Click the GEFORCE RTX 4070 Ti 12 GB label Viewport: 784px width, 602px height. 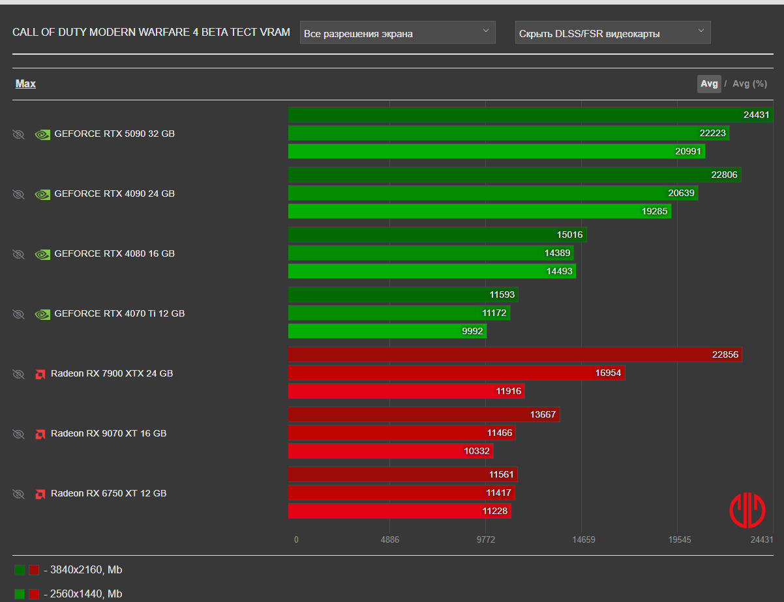(x=119, y=313)
